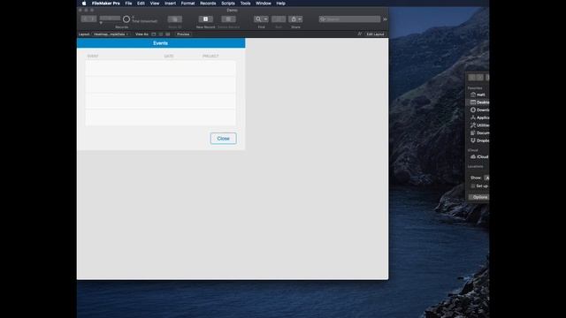Viewport: 566px width, 318px height.
Task: Click the Edit Layout button
Action: click(x=375, y=34)
